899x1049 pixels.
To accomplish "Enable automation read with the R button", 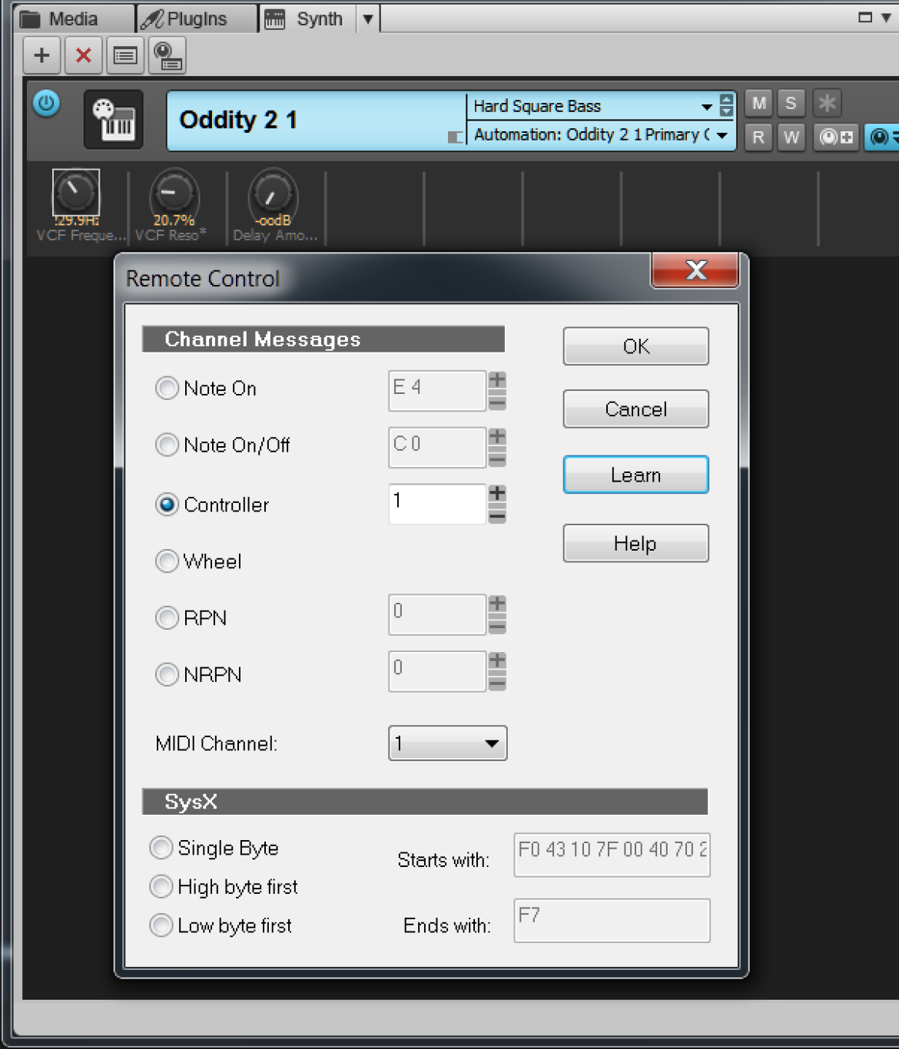I will pyautogui.click(x=758, y=137).
